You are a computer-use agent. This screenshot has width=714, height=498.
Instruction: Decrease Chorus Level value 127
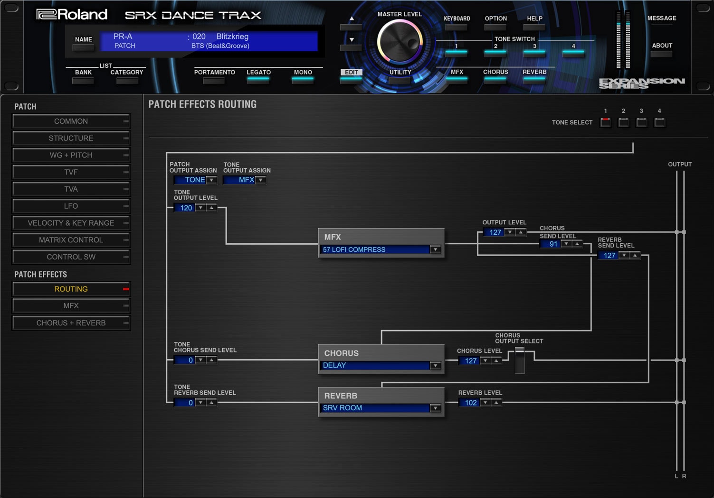point(485,361)
